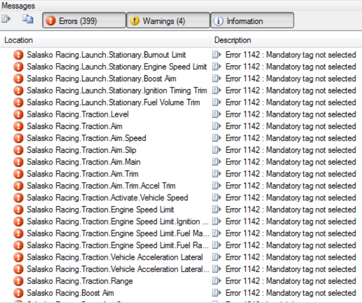Click the copy messages icon in the toolbar
The width and height of the screenshot is (362, 303).
pos(28,20)
